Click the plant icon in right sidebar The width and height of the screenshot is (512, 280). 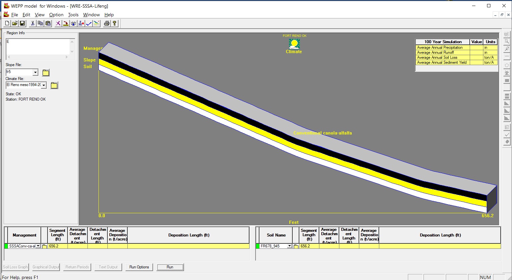pos(507,73)
